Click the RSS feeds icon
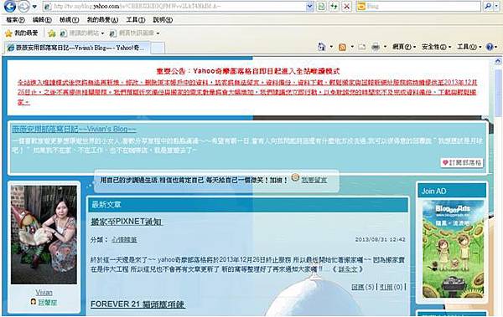This screenshot has height=317, width=503. tap(342, 47)
